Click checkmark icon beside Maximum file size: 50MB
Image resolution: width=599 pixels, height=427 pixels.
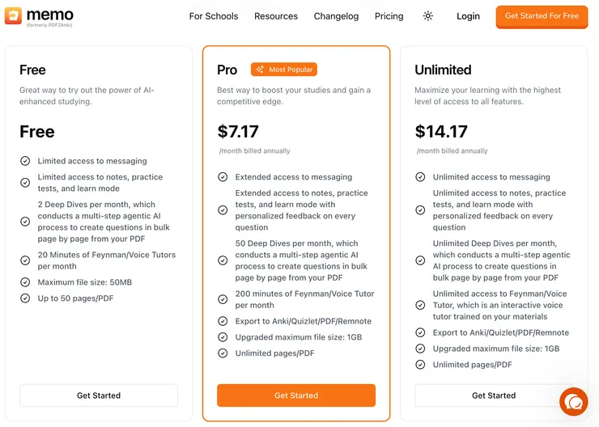pyautogui.click(x=25, y=282)
